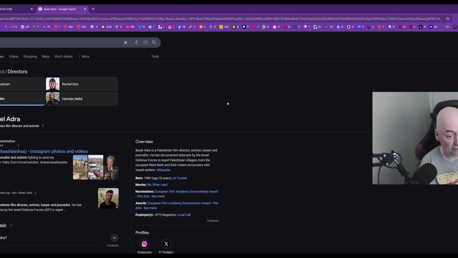Open first Instagram landscape photo thumbnail
Screen dimensions: 458x258
pyautogui.click(x=80, y=167)
